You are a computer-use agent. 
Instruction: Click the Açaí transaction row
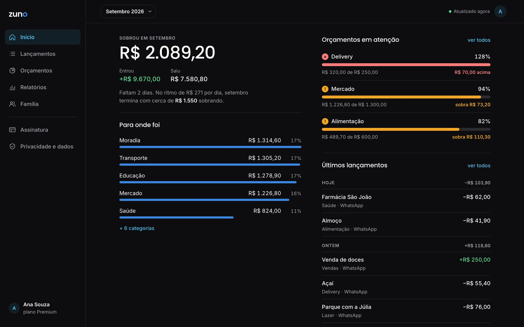[x=406, y=287]
